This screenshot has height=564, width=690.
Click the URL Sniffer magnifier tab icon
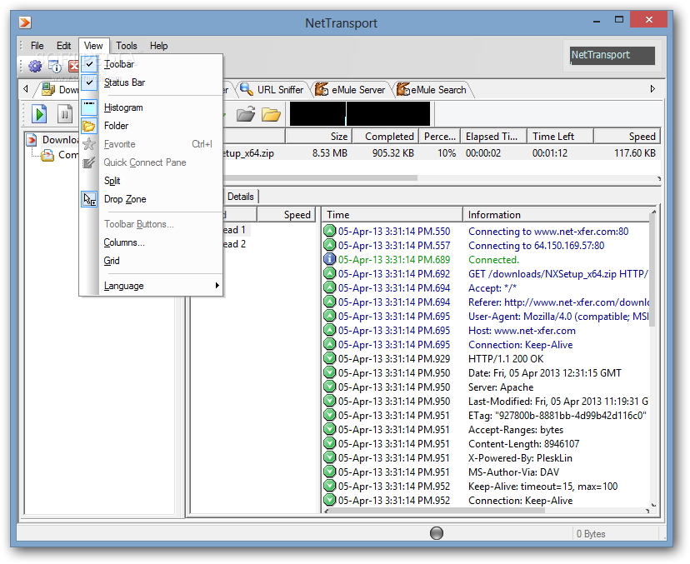(x=247, y=89)
